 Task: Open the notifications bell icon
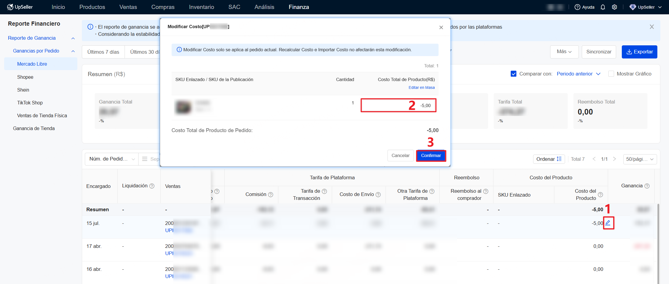coord(603,7)
